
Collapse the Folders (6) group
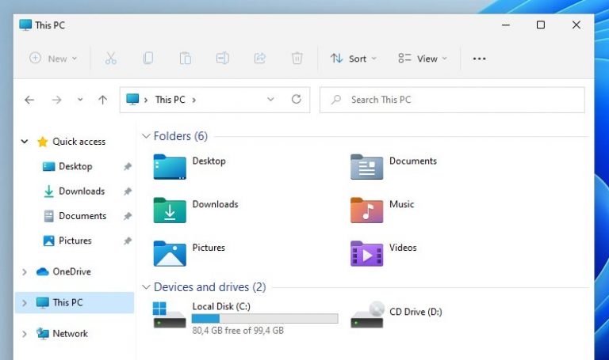click(x=146, y=136)
